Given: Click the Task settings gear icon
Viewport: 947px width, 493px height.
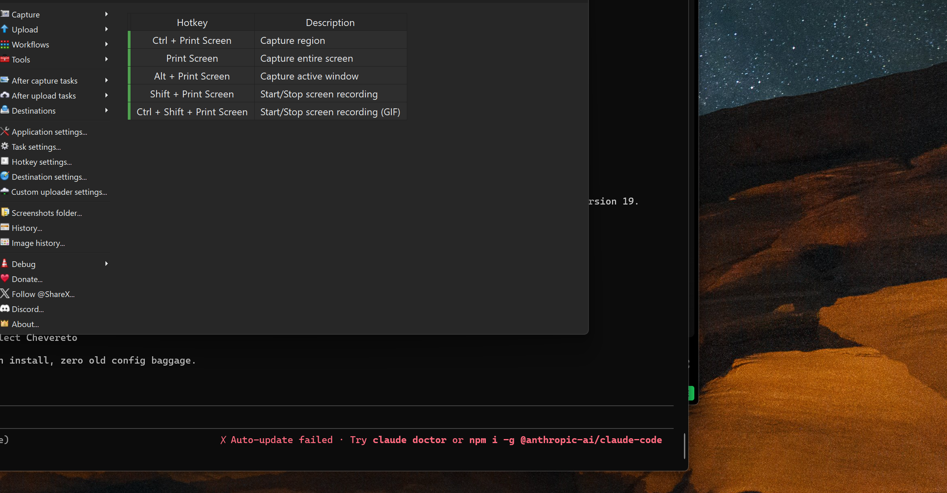Looking at the screenshot, I should tap(5, 146).
